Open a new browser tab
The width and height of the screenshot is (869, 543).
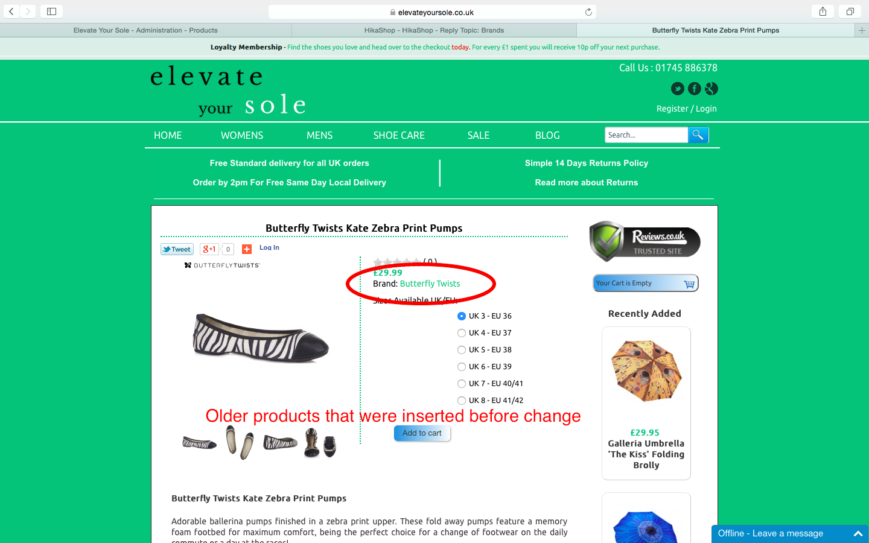(x=862, y=30)
